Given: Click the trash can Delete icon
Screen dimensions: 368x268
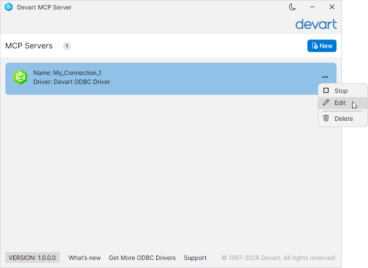Looking at the screenshot, I should tap(326, 118).
